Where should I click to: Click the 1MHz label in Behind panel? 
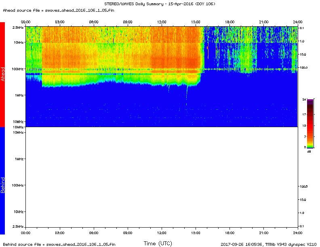pos(18,159)
